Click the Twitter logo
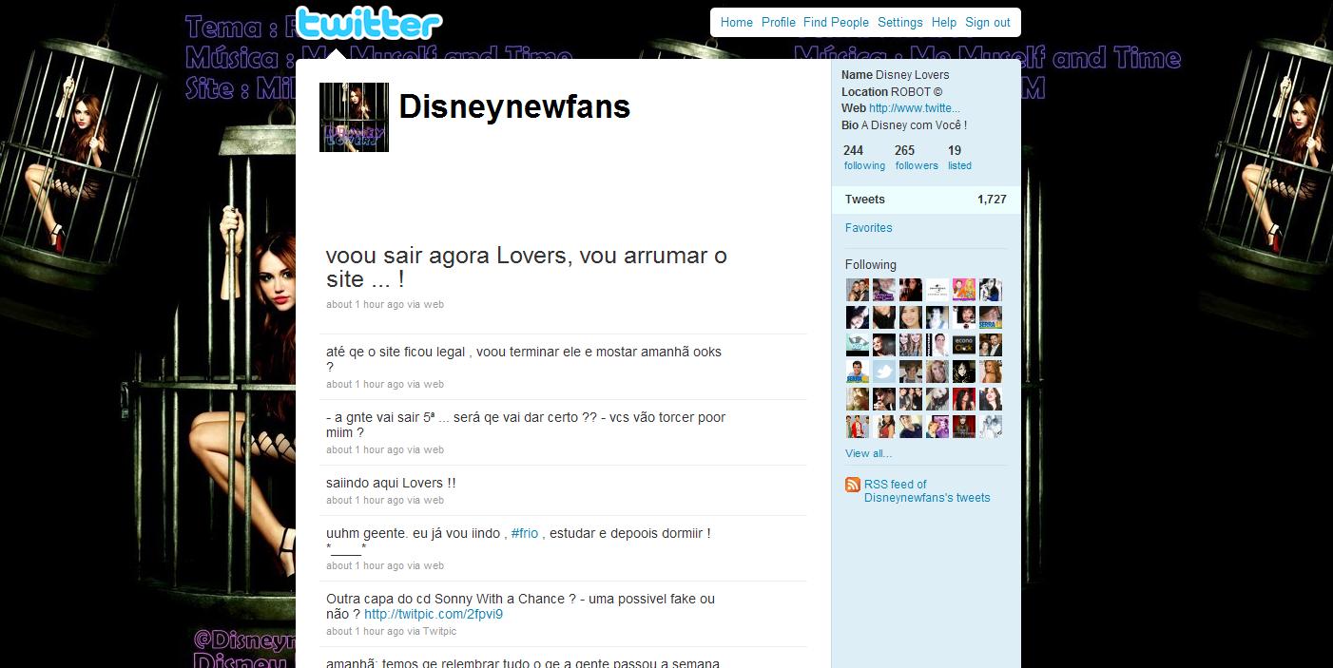 click(x=369, y=25)
